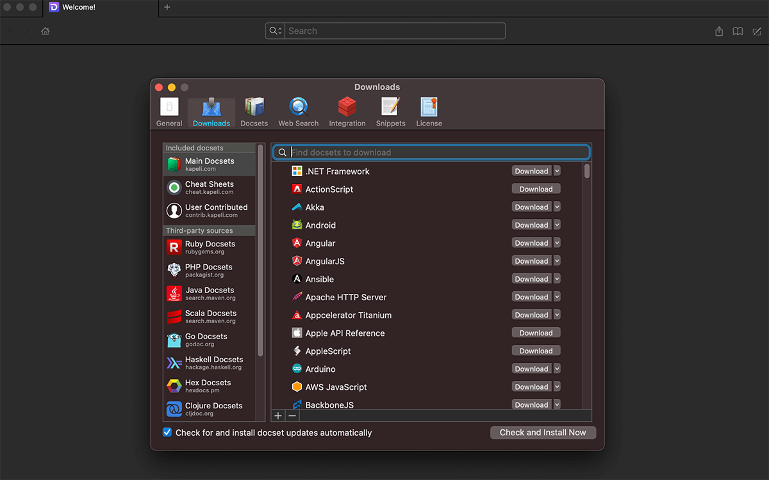
Task: Click Check and Install Now button
Action: (x=543, y=433)
